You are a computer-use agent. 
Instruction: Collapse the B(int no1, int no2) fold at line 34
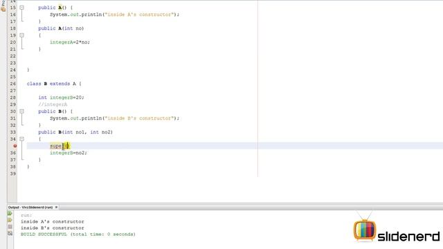21,139
